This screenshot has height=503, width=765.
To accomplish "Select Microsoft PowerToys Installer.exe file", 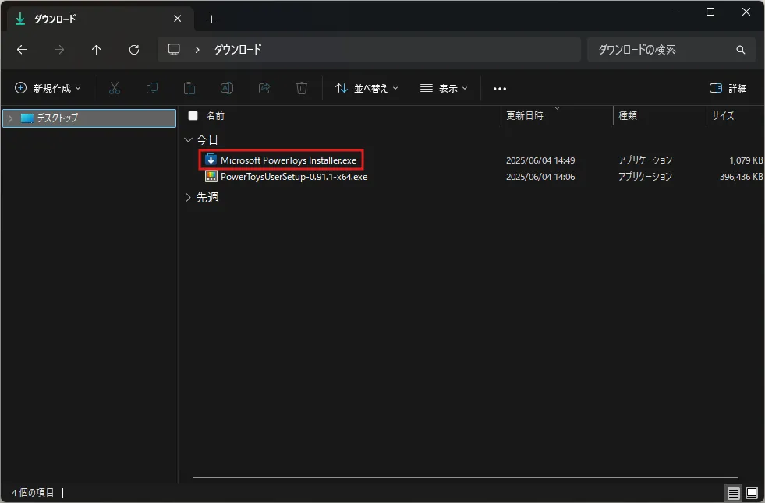I will point(289,160).
